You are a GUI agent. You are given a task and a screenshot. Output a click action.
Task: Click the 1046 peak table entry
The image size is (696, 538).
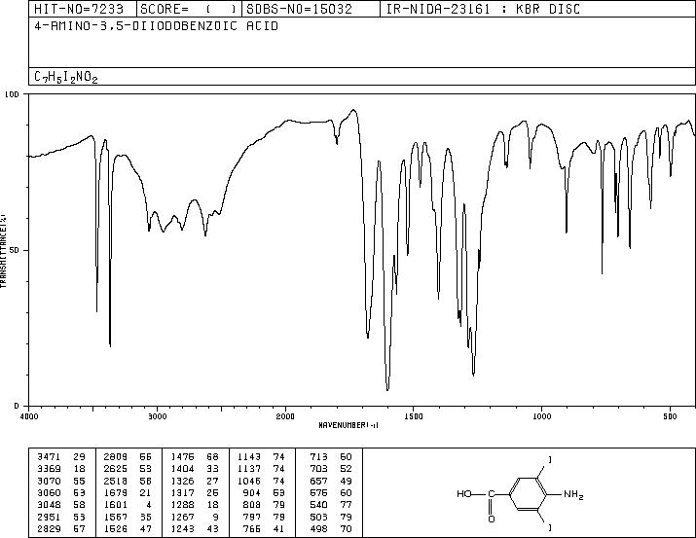(x=262, y=481)
